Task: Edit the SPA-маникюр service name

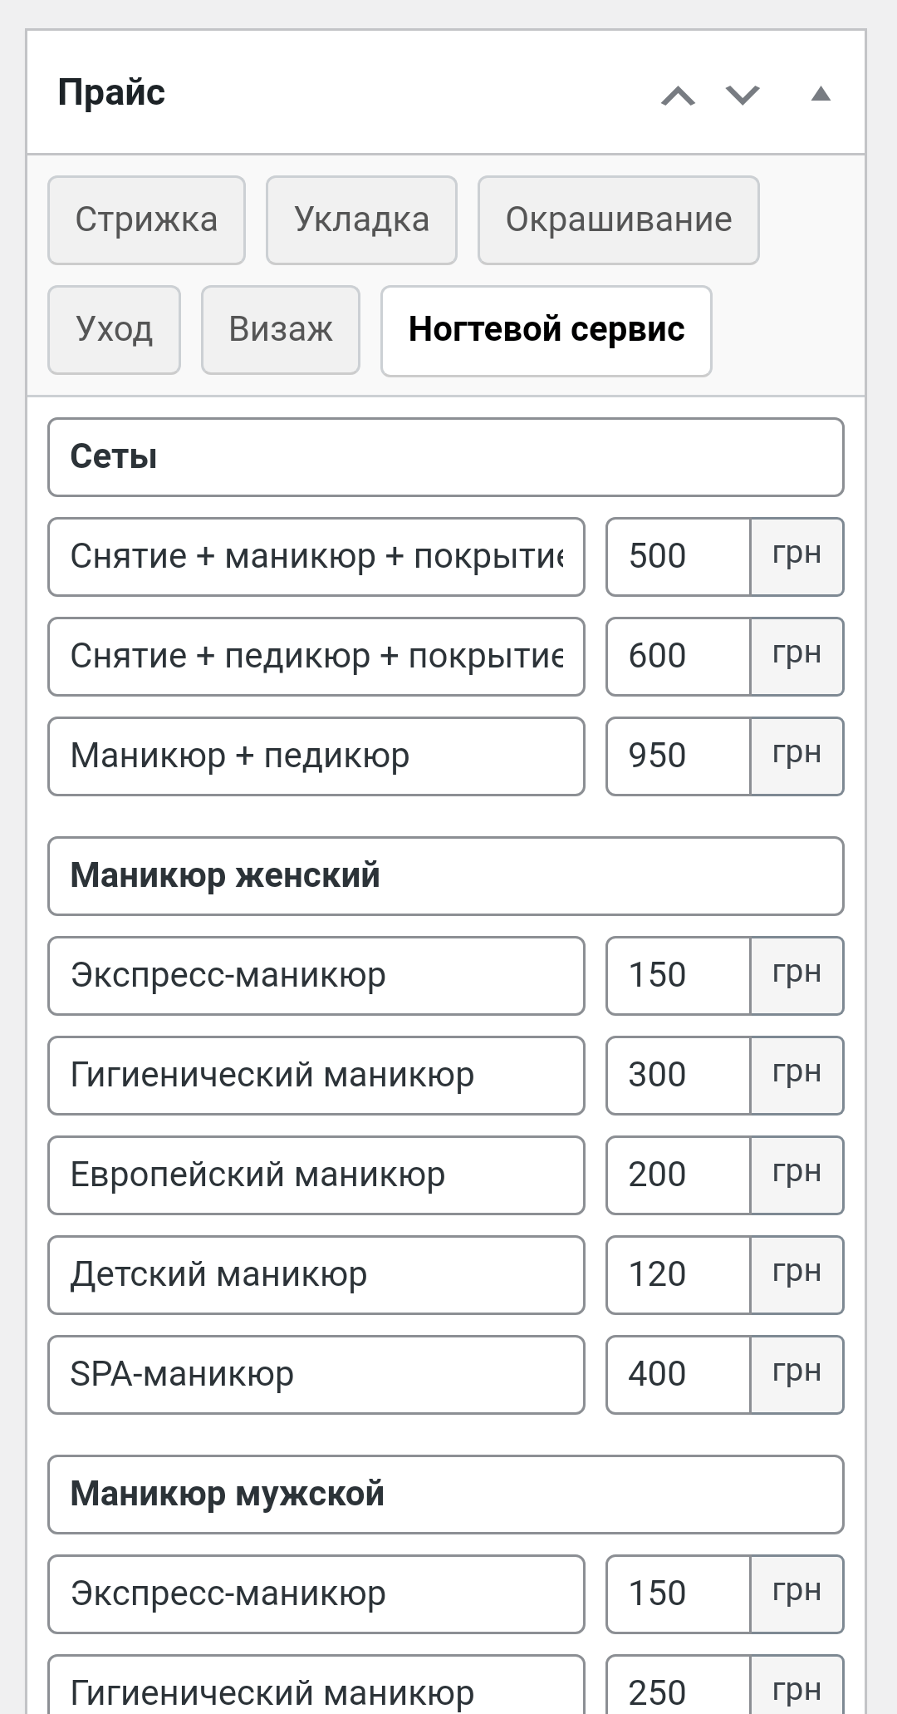Action: 316,1375
